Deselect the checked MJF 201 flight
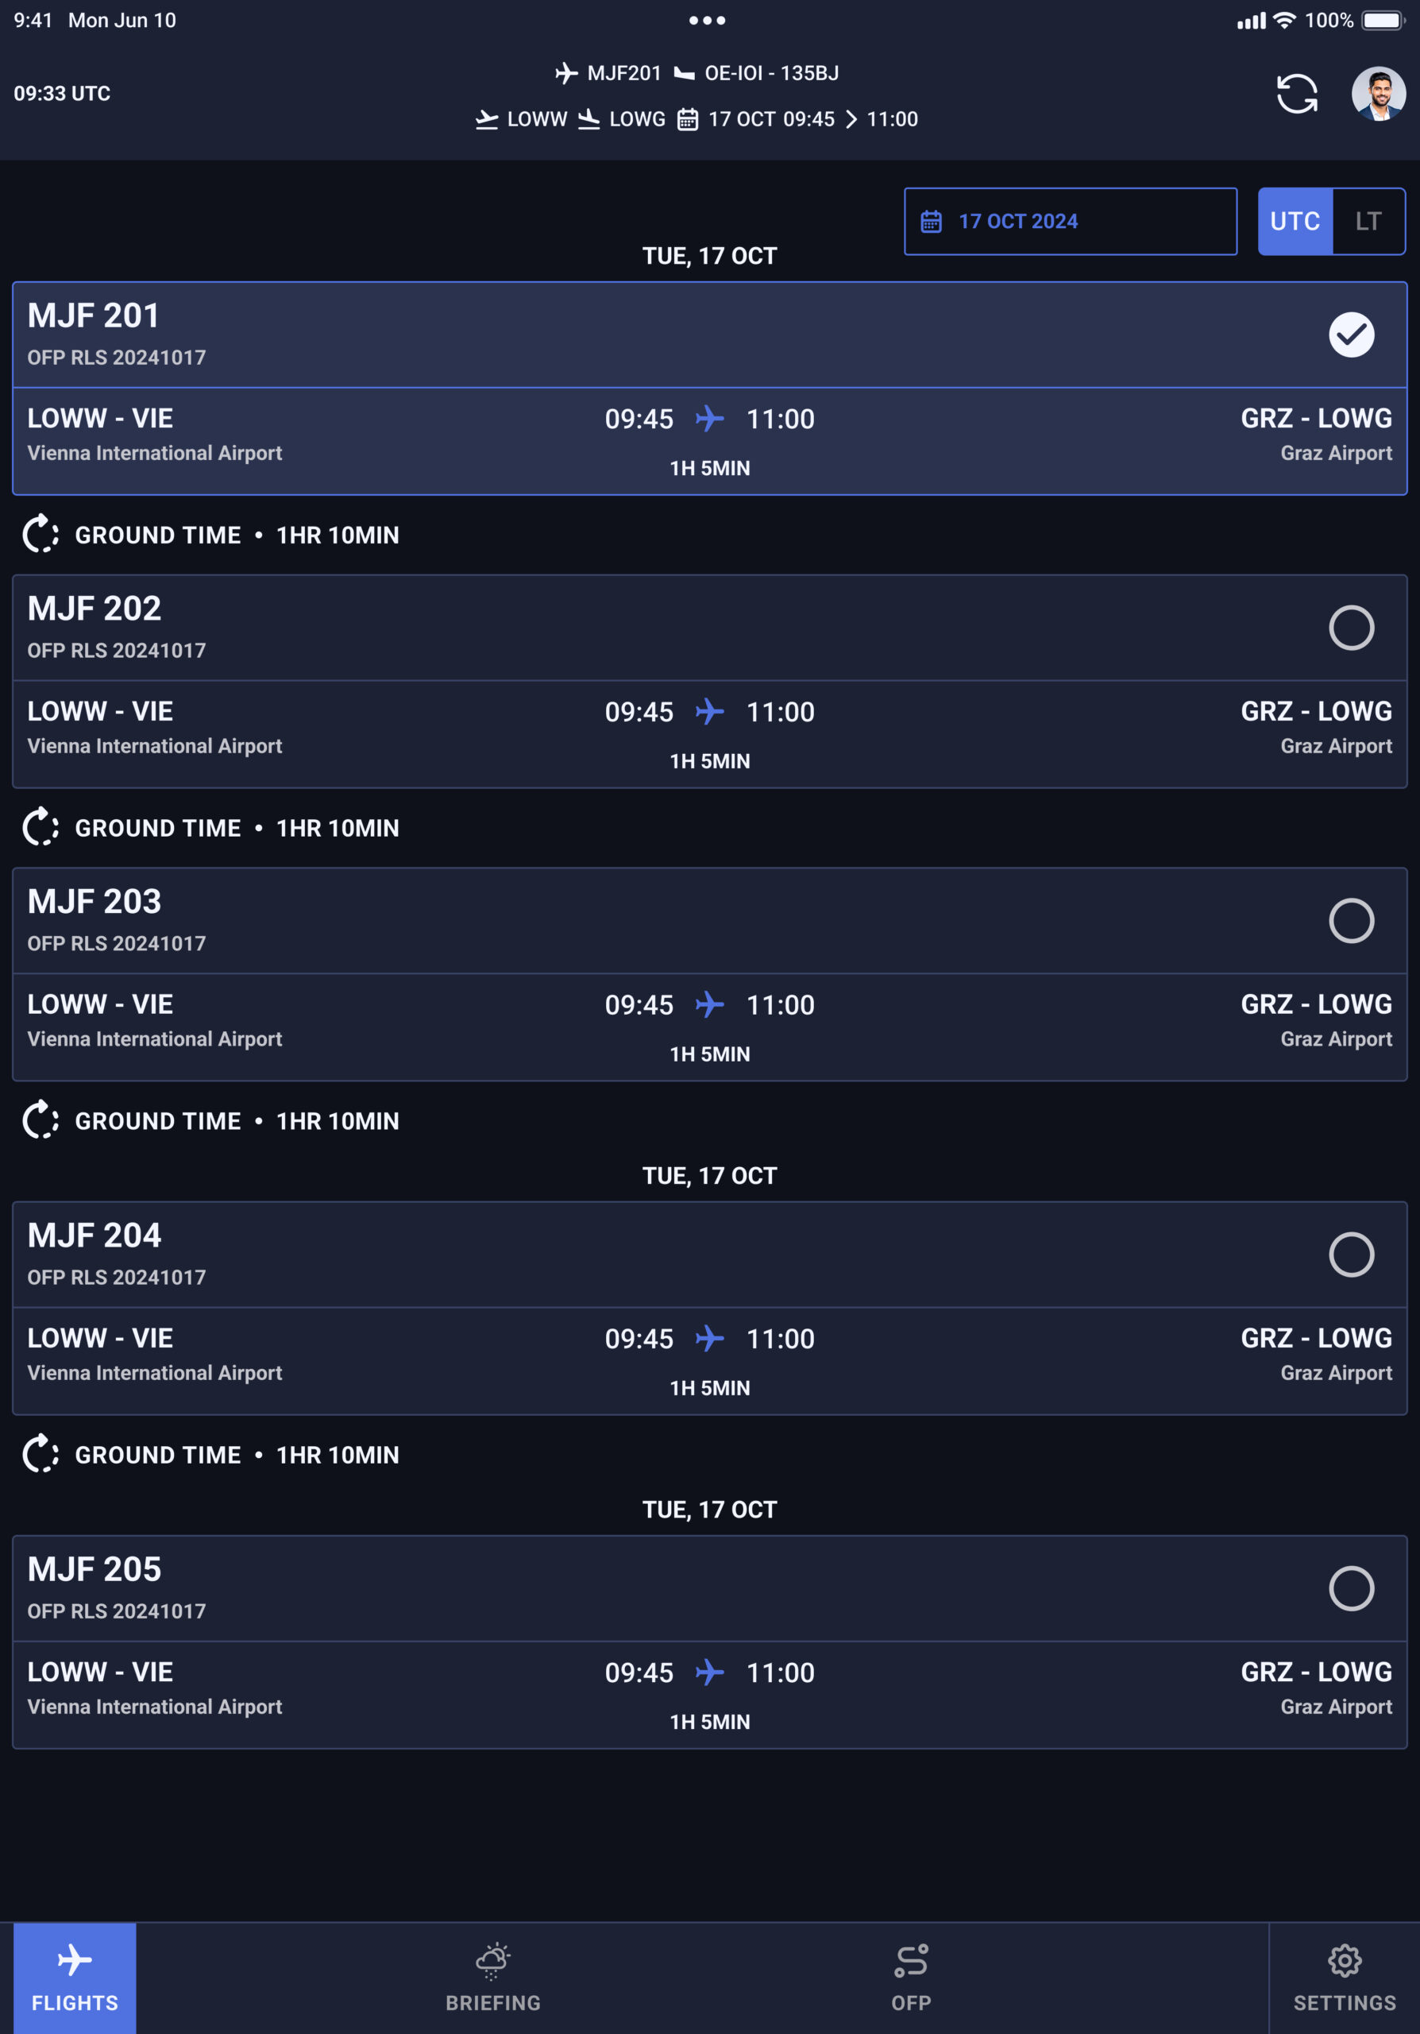 tap(1351, 334)
